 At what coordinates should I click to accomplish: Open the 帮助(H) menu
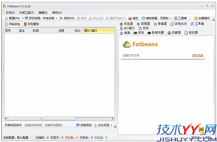pyautogui.click(x=57, y=13)
